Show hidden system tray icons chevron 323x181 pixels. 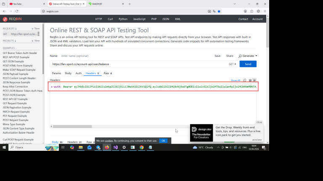click(218, 147)
